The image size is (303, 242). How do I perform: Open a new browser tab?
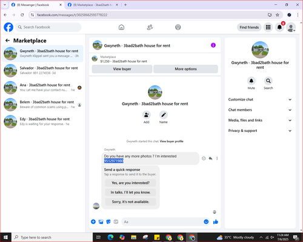pyautogui.click(x=125, y=5)
